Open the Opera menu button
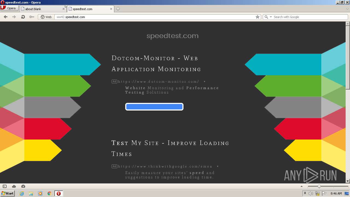The height and width of the screenshot is (197, 350). (9, 8)
